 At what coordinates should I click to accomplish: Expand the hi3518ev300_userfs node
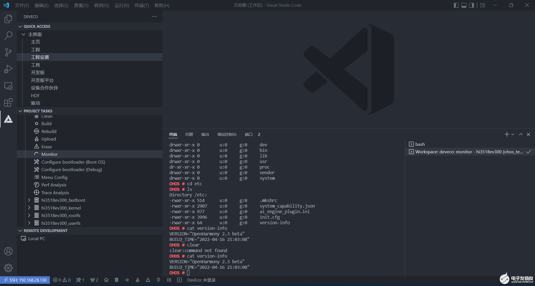[29, 223]
